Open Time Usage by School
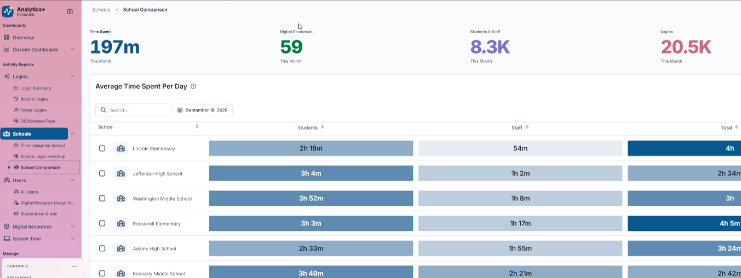Viewport: 741px width, 278px height. coord(43,146)
